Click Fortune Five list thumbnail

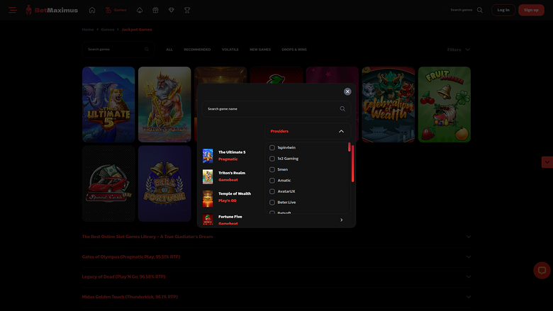click(x=208, y=219)
